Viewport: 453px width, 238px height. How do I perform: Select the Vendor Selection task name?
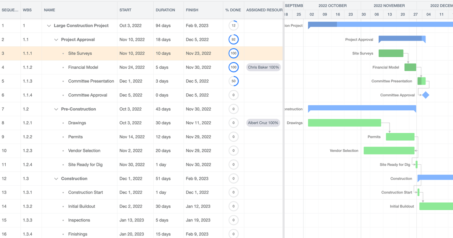pyautogui.click(x=84, y=151)
